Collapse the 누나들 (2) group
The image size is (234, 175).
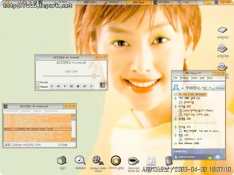click(175, 106)
